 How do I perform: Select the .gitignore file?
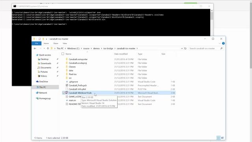pyautogui.click(x=73, y=82)
